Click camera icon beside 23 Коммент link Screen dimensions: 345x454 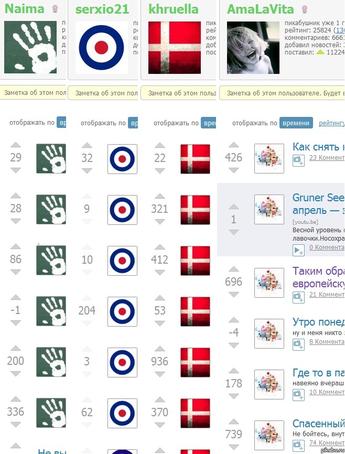tap(298, 160)
